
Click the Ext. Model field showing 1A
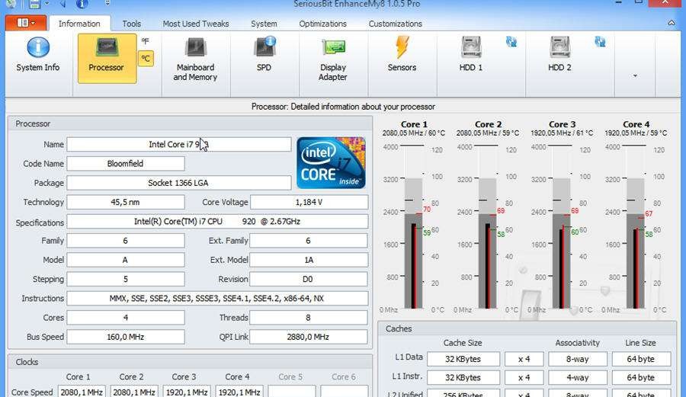(309, 260)
